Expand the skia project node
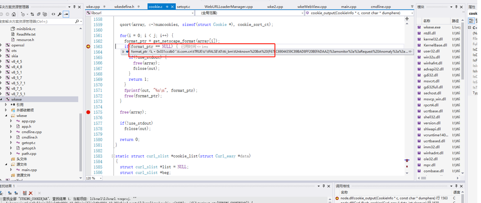Viewport: 481px width, 203px height. (1, 56)
